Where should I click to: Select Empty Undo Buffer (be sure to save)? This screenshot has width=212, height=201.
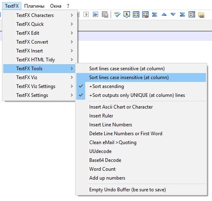coord(141,190)
